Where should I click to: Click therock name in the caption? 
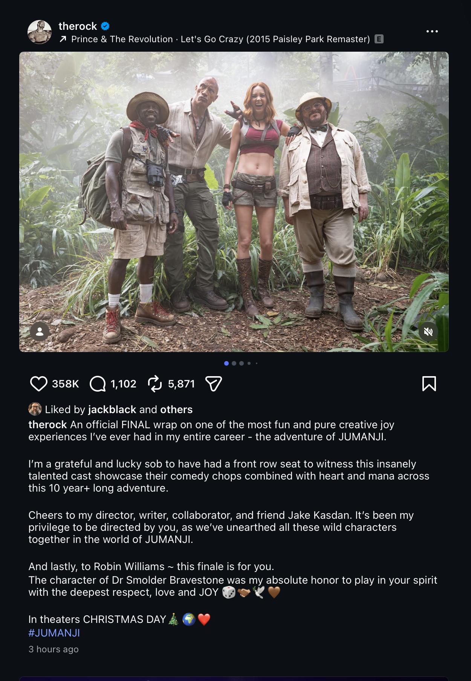coord(47,425)
